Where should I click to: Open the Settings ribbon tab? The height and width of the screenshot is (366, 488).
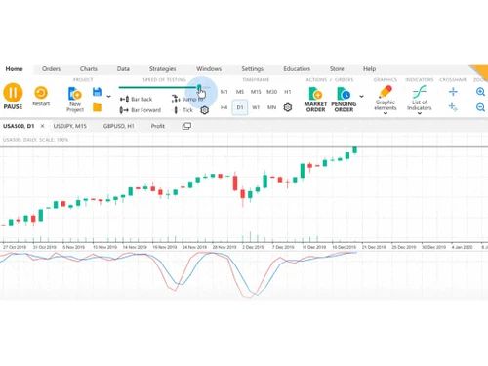point(252,69)
